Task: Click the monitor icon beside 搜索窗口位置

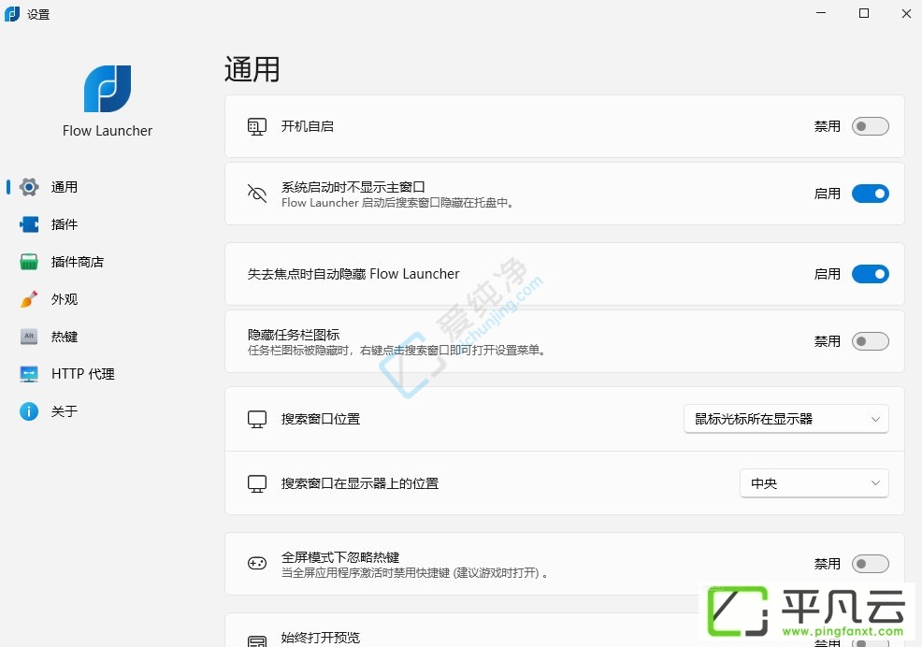Action: point(257,419)
